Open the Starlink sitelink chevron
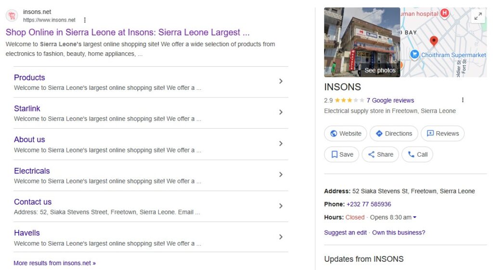Screen dimensions: 493x270 [x=281, y=112]
